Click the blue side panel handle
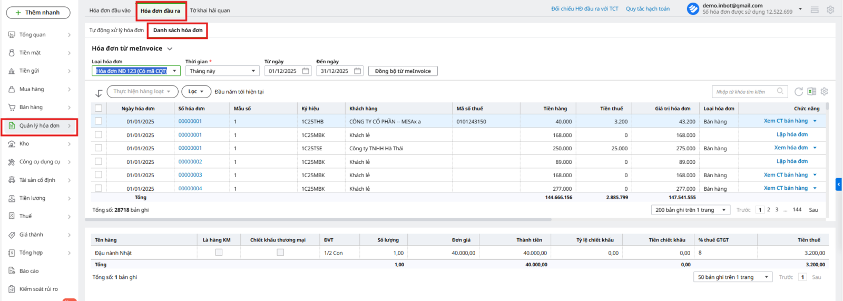 [x=838, y=184]
